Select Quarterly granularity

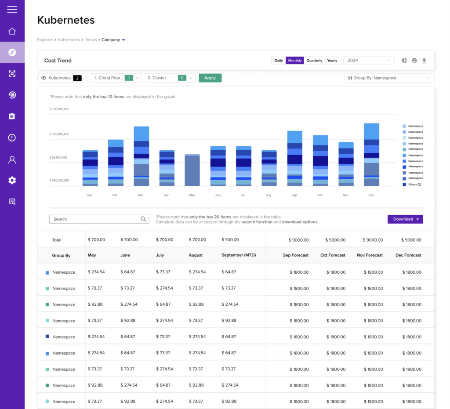point(314,61)
